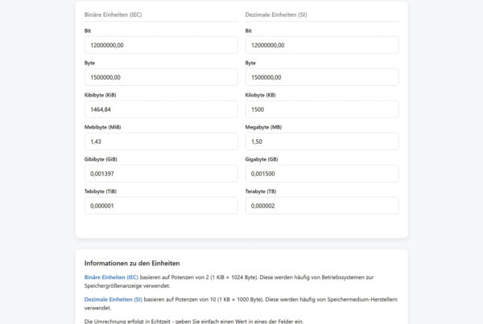This screenshot has width=483, height=324.
Task: Follow the blue Dezimale Einheiten (SI) link
Action: click(114, 299)
